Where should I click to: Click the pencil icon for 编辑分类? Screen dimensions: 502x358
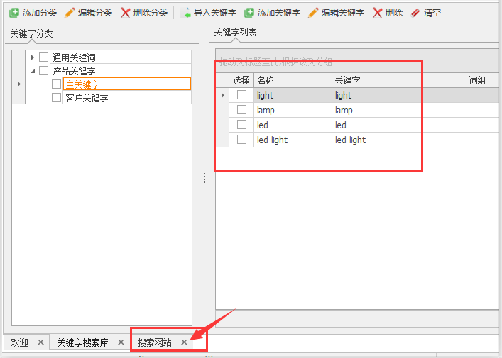tap(70, 13)
